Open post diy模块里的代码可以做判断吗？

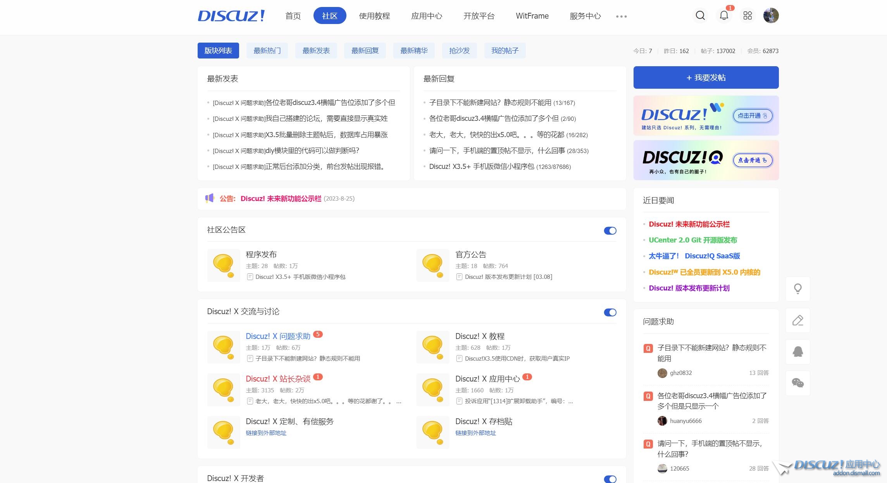pyautogui.click(x=312, y=151)
